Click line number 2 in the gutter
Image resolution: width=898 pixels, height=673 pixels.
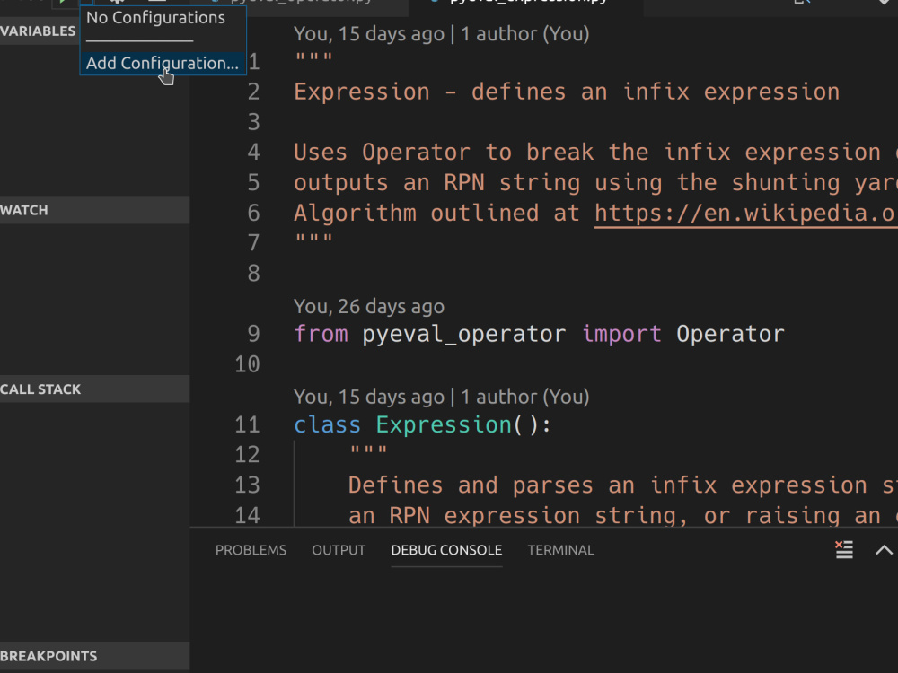tap(254, 92)
